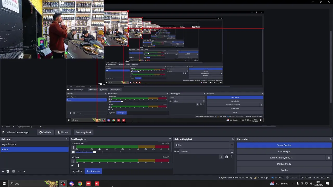
Task: Switch to the Kaynaklar tab
Action: 77,171
